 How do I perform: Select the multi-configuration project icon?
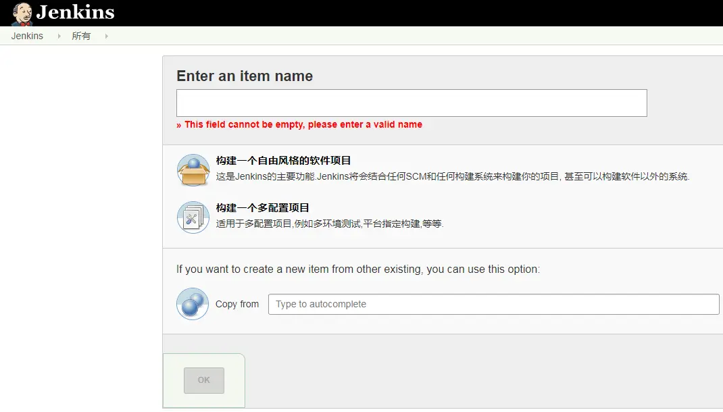pos(193,217)
